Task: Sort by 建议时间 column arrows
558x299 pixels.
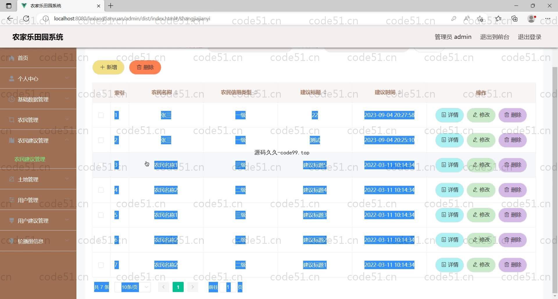Action: tap(400, 92)
